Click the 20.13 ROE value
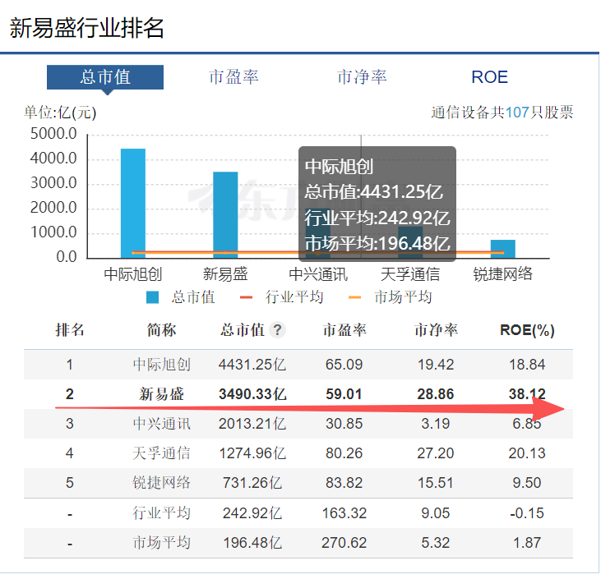The width and height of the screenshot is (601, 579). (x=527, y=453)
